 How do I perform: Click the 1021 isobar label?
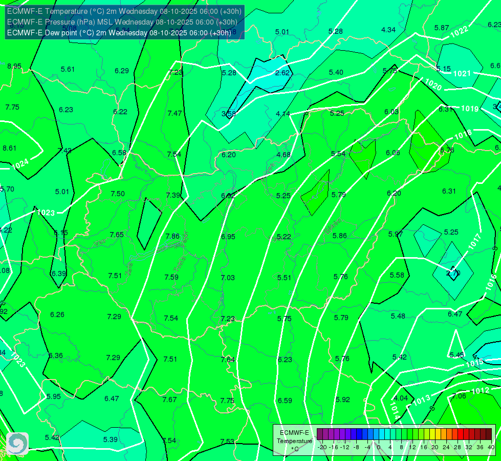462,74
